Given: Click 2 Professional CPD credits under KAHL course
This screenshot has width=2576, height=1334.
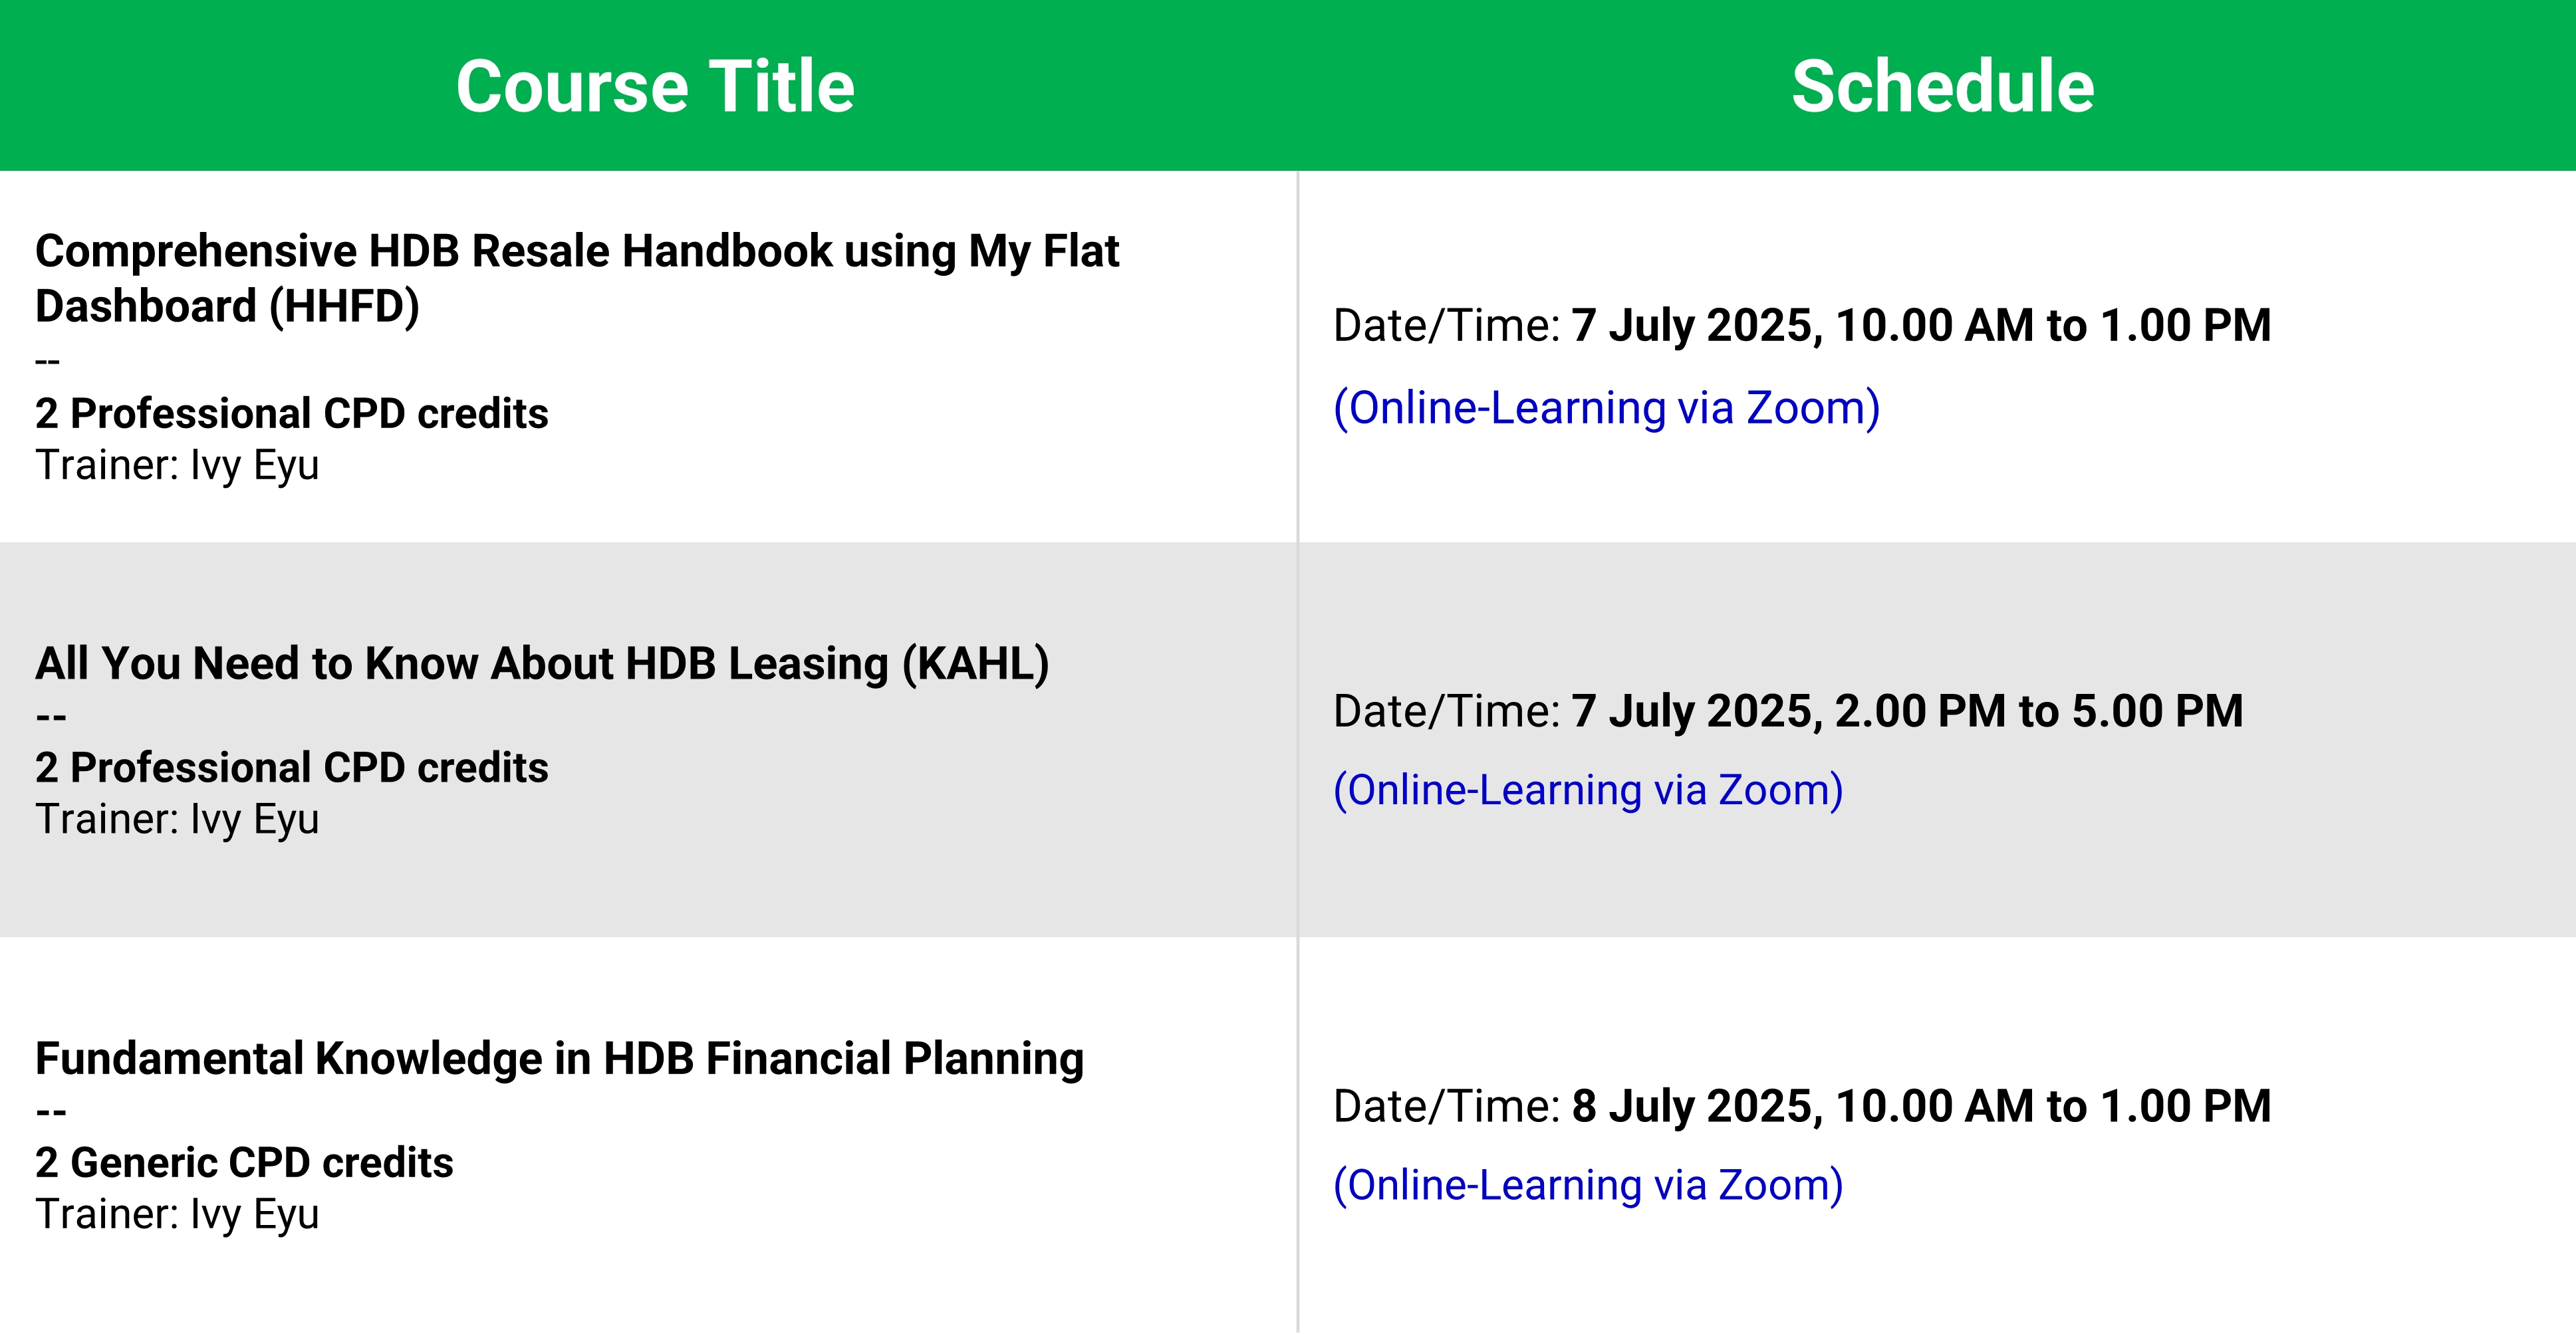Looking at the screenshot, I should tap(292, 768).
